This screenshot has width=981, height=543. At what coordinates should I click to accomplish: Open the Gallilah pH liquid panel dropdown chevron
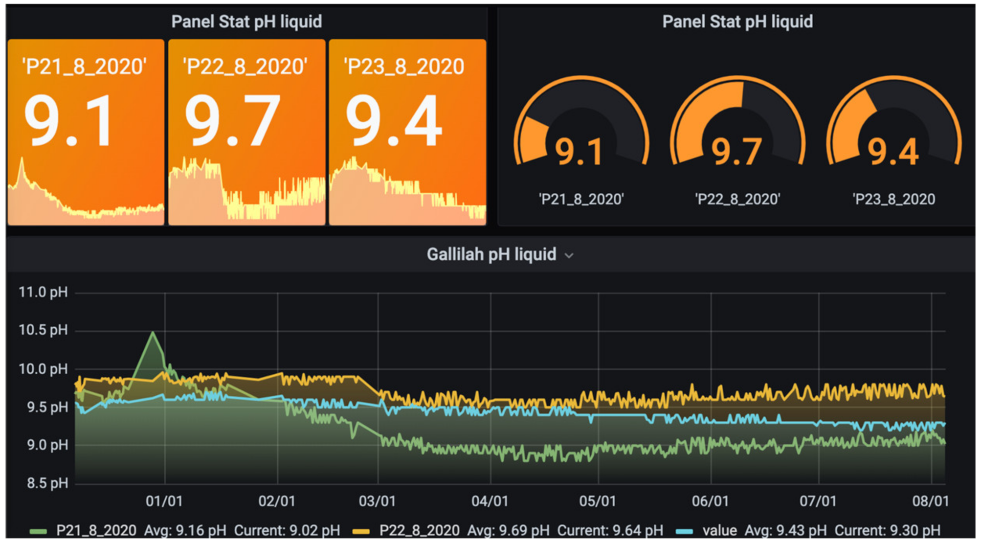tap(569, 255)
